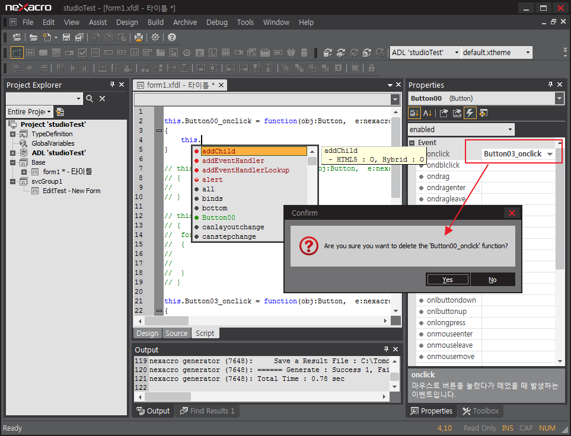The width and height of the screenshot is (571, 436).
Task: Switch to the Design tab of form1.xfdl
Action: 147,333
